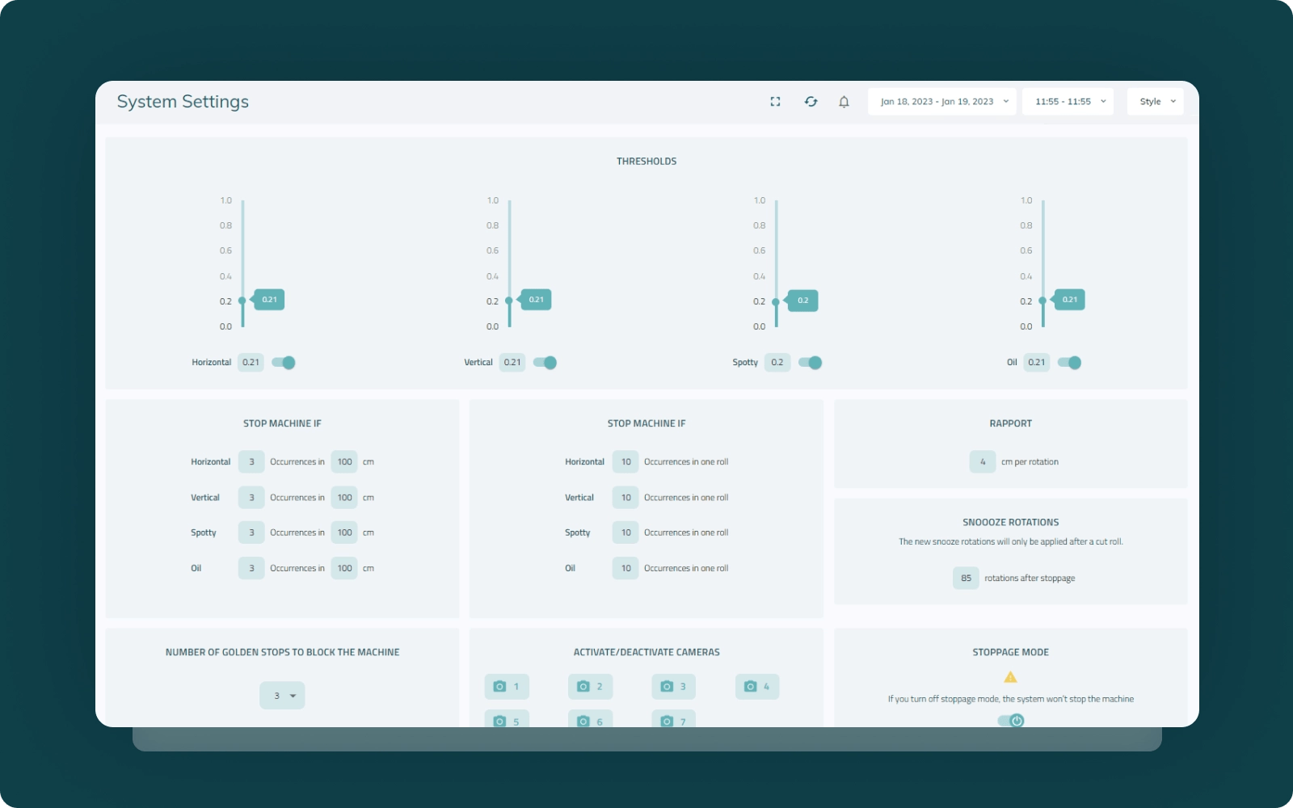The height and width of the screenshot is (808, 1293).
Task: Click the Oil threshold slider handle
Action: click(x=1042, y=301)
